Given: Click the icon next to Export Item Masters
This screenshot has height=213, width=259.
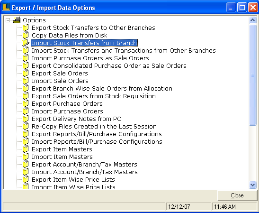Looking at the screenshot, I should 26,149.
